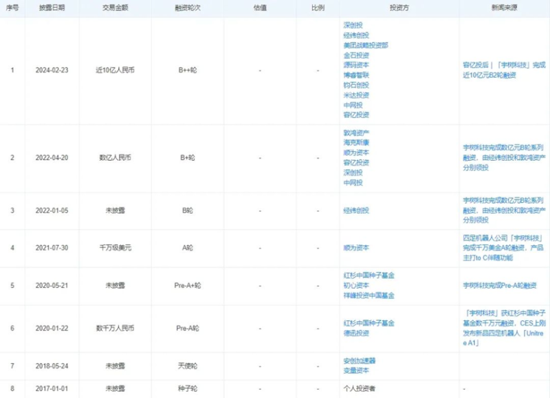This screenshot has height=398, width=550.
Task: Click the 披露日期 column header
Action: click(51, 8)
